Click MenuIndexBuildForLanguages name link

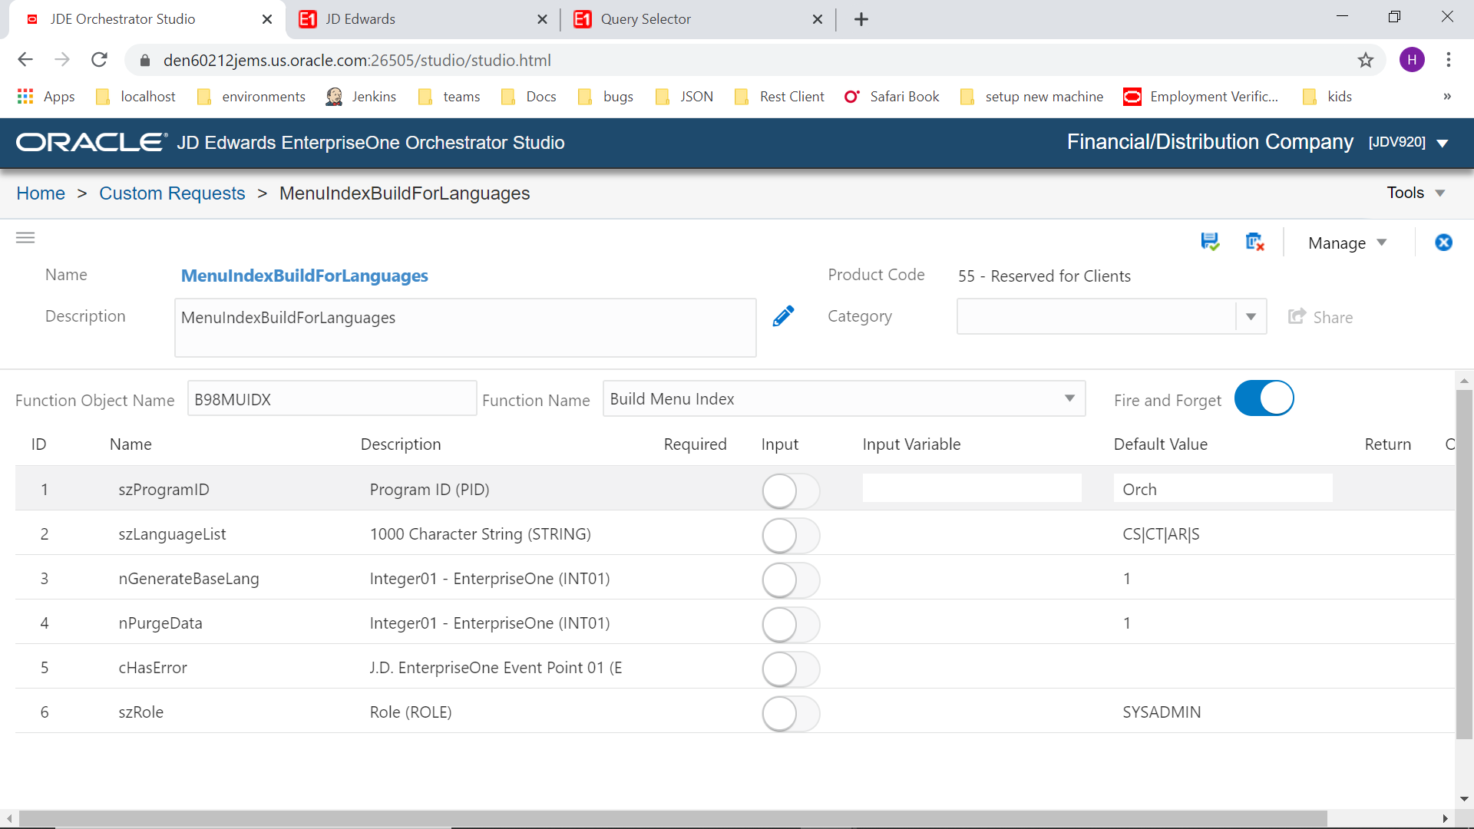(x=304, y=276)
